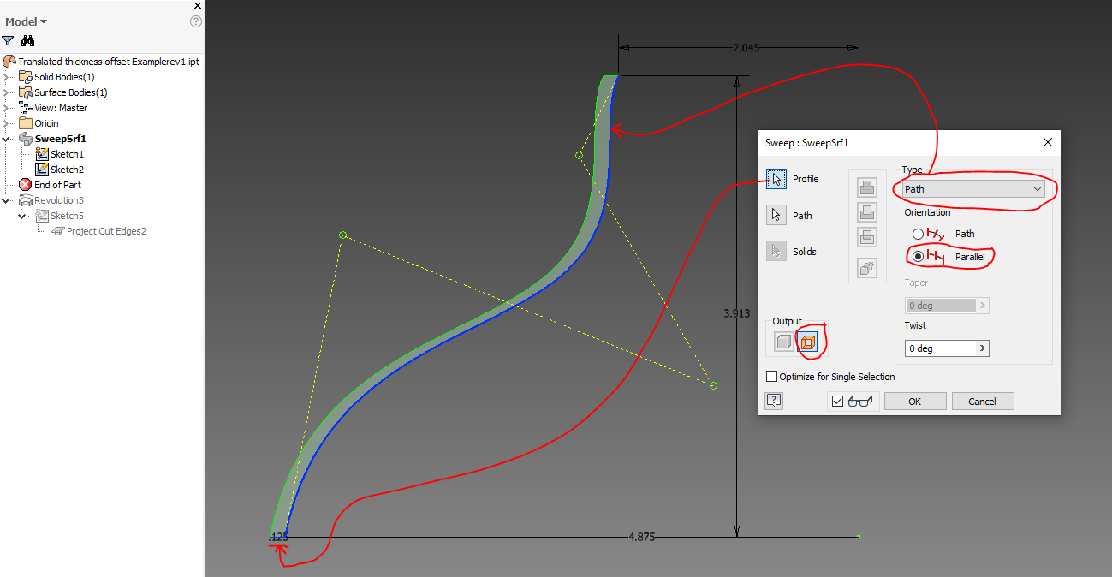The image size is (1112, 577).
Task: Cancel the Sweep dialog
Action: pos(982,400)
